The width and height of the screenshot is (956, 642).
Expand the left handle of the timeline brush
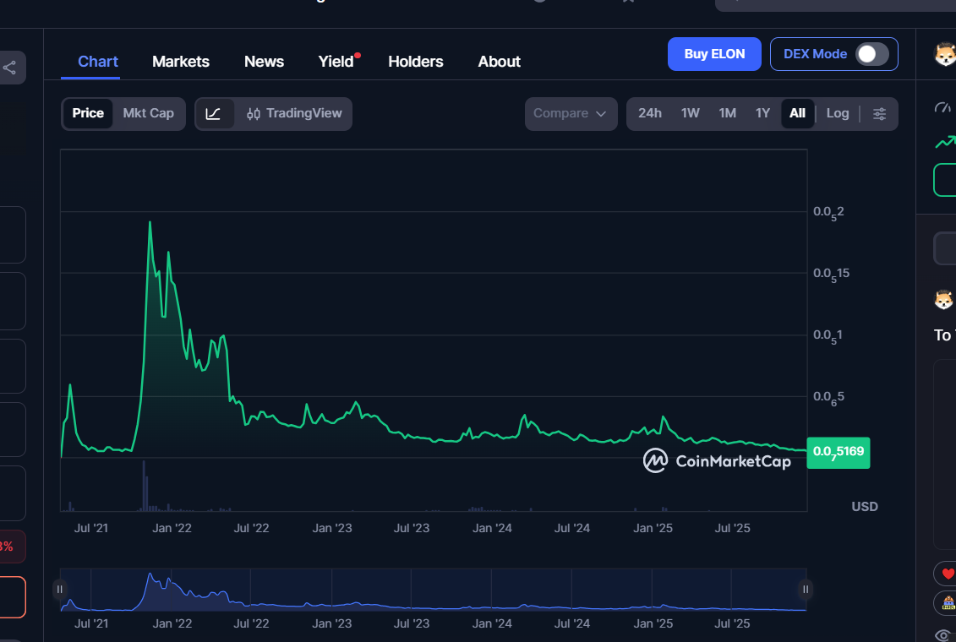(60, 588)
